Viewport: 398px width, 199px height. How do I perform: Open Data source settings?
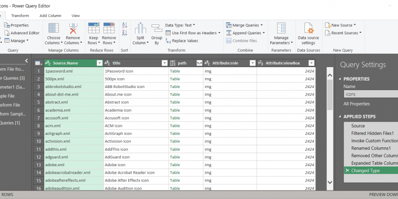(x=308, y=34)
